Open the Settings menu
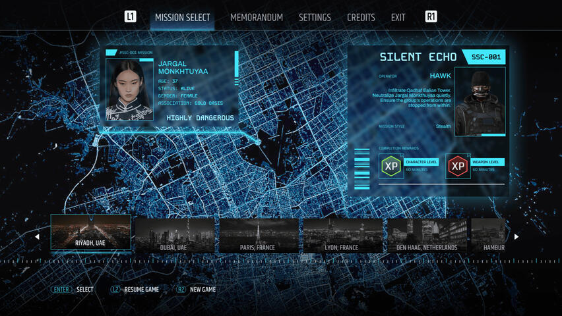 [315, 18]
